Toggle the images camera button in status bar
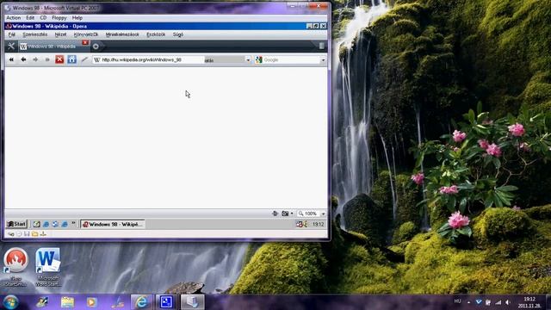 tap(285, 214)
